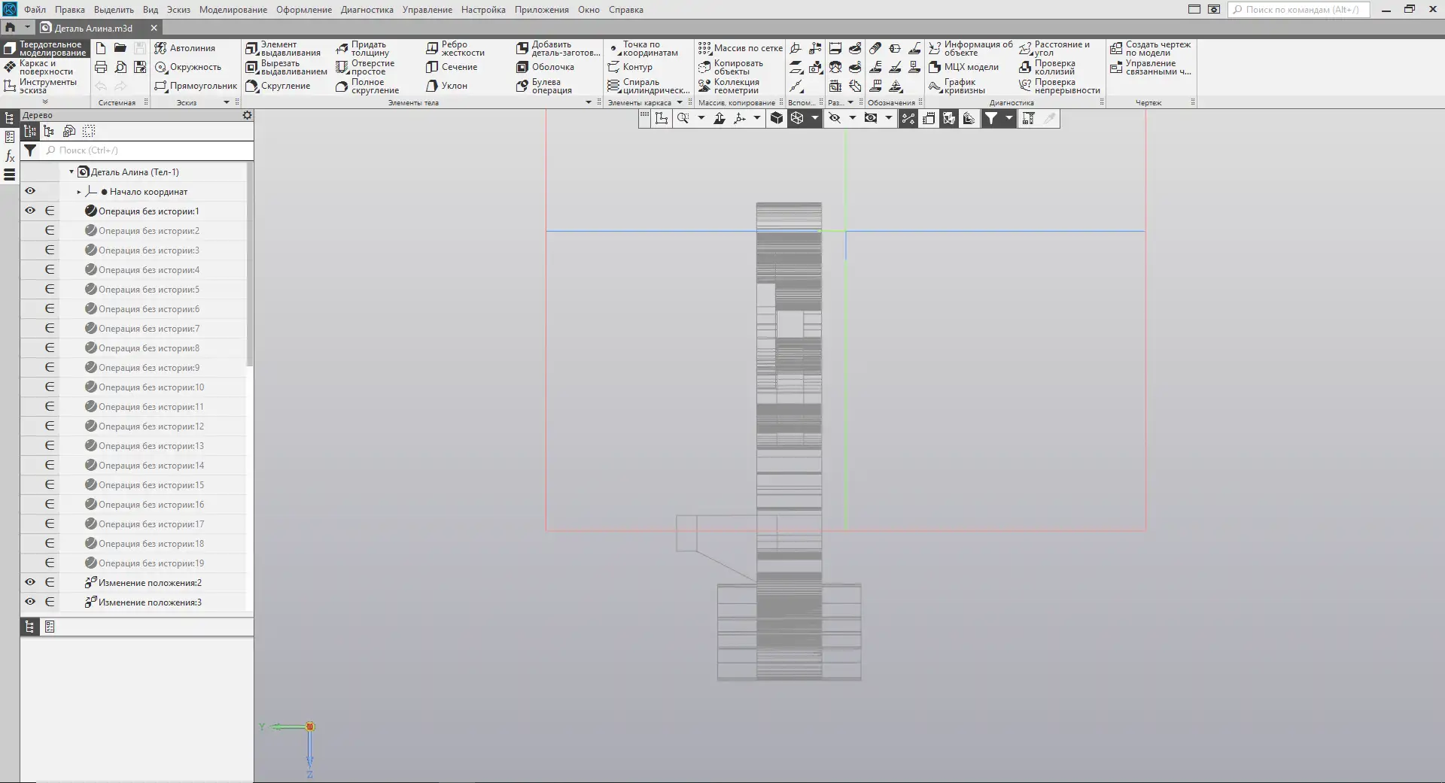Screen dimensions: 1445x783
Task: Open the zoom dropdown arrow in view toolbar
Action: (x=701, y=118)
